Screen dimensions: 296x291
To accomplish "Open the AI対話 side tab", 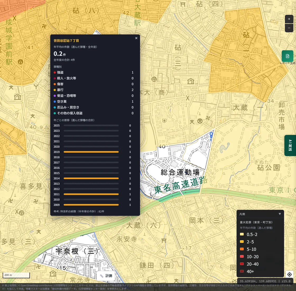I will coord(290,145).
